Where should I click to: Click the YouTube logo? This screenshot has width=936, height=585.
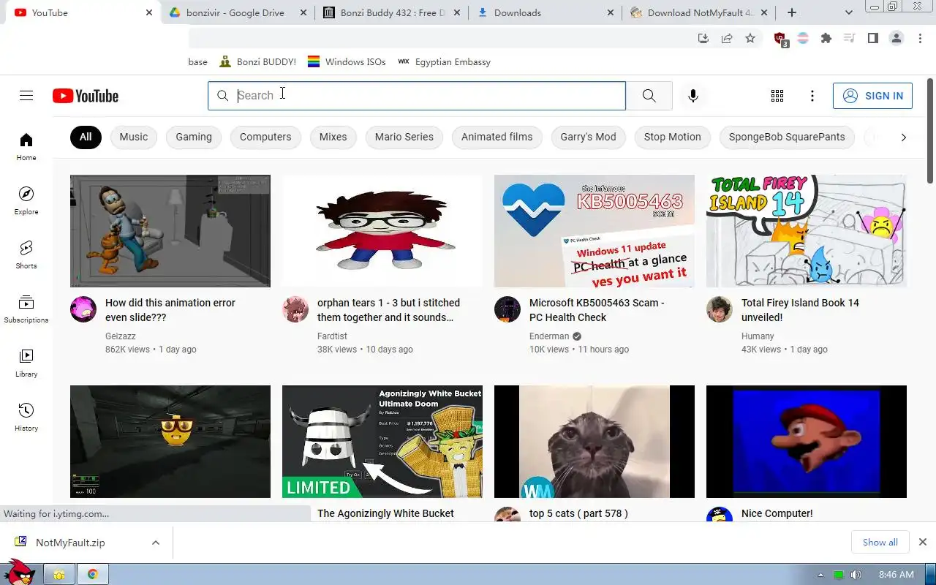coord(86,96)
